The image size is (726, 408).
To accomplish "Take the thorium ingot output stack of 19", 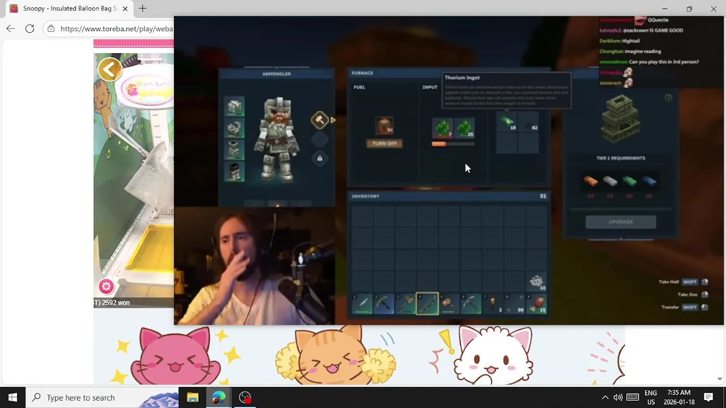I will (x=507, y=122).
